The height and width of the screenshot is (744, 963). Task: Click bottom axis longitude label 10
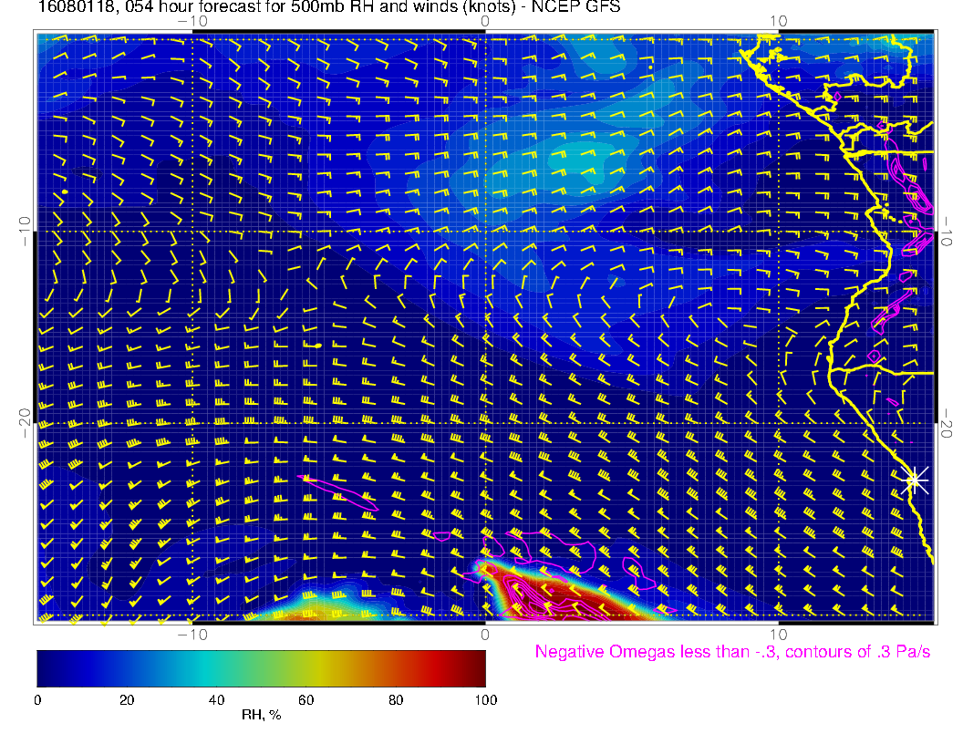(x=778, y=635)
